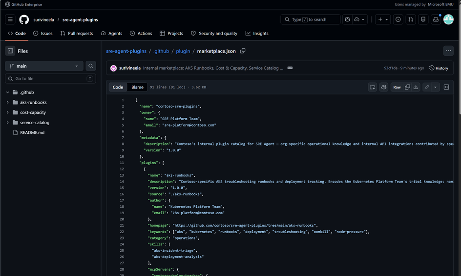Focus the Go to file input
Image resolution: width=461 pixels, height=276 pixels.
pyautogui.click(x=50, y=79)
